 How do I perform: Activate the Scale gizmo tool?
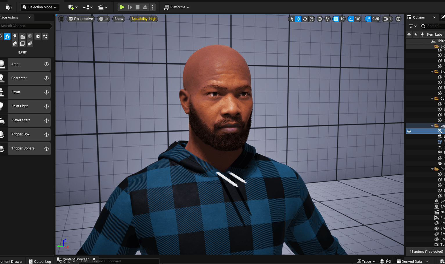311,19
